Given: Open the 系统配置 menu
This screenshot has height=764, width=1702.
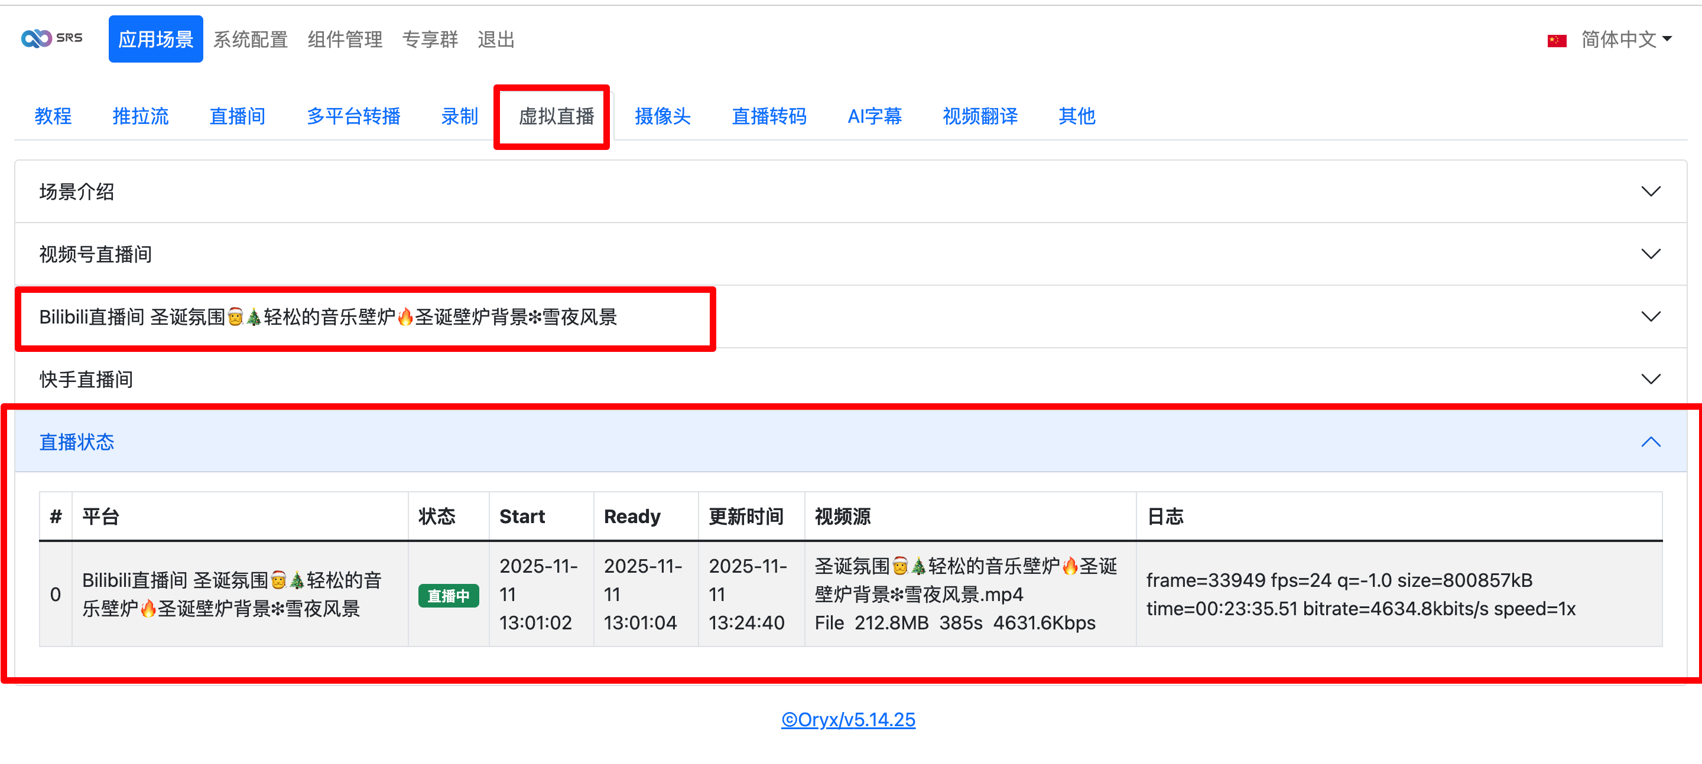Looking at the screenshot, I should coord(251,40).
